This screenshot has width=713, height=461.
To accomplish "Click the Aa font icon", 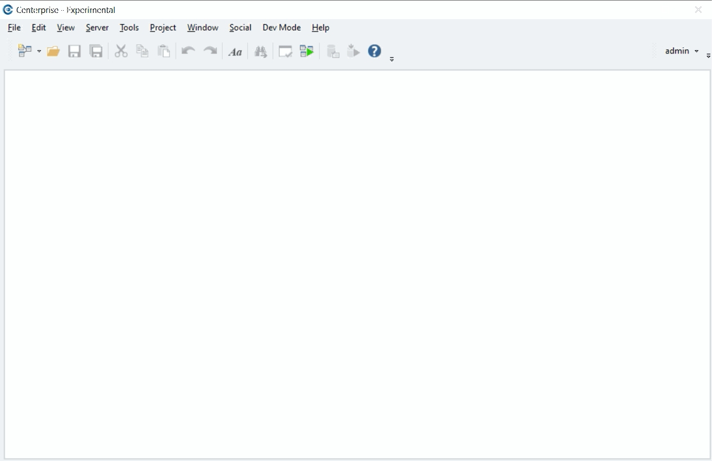I will click(x=235, y=52).
